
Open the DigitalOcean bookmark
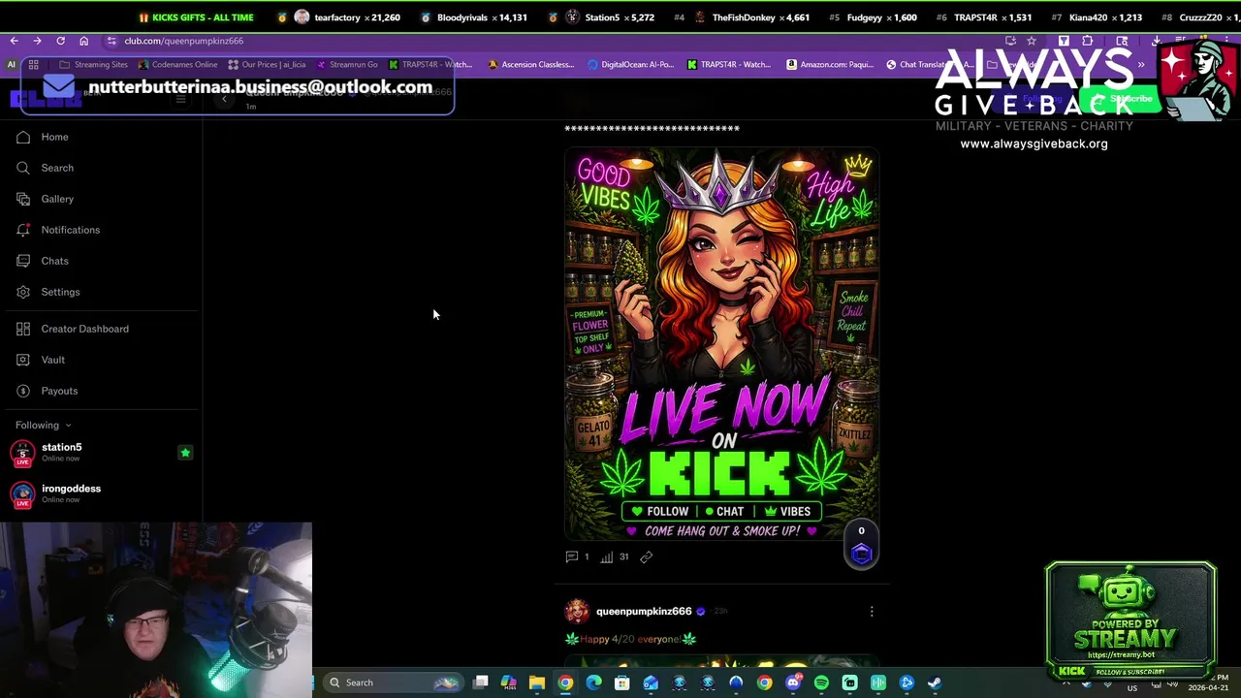[x=631, y=64]
